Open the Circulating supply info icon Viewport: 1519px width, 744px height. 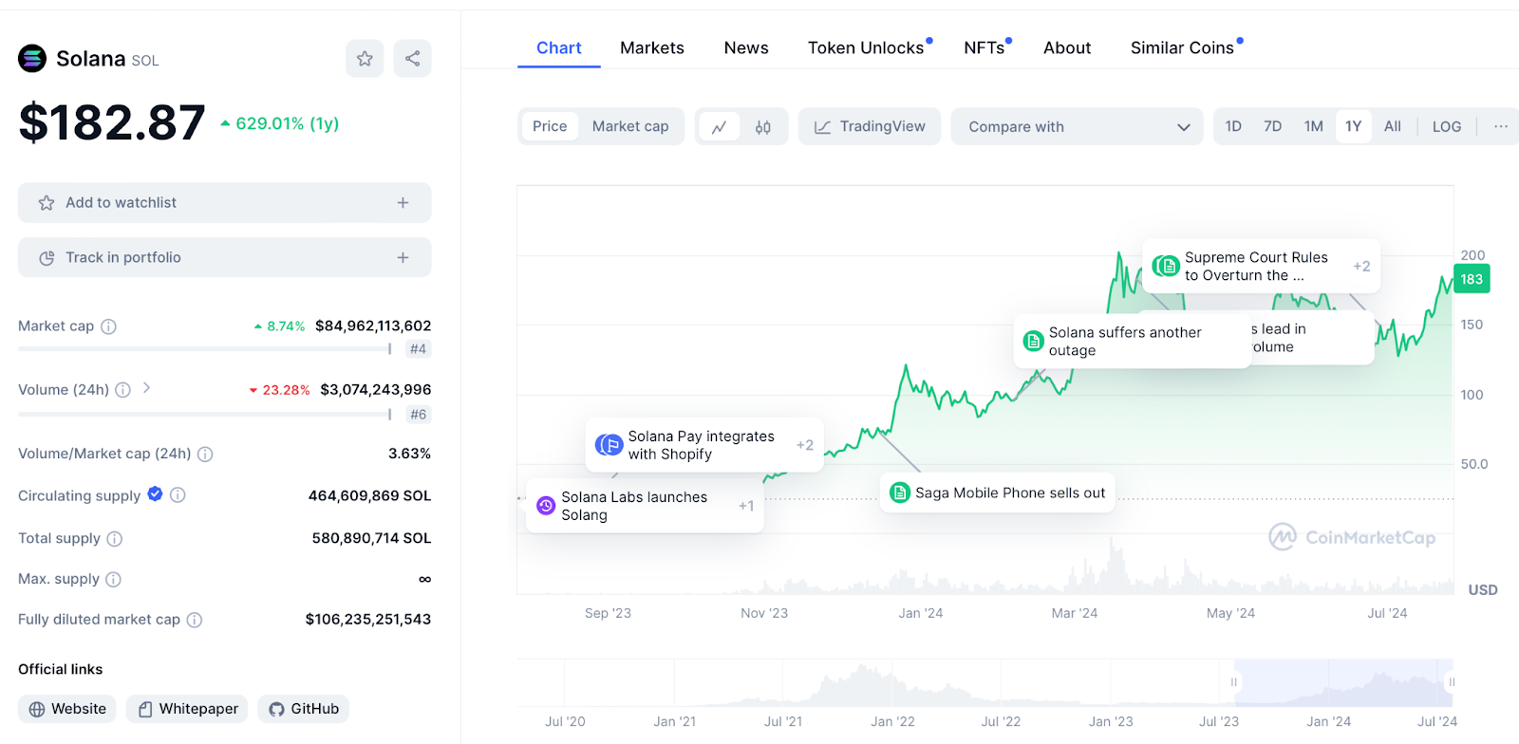pos(178,495)
